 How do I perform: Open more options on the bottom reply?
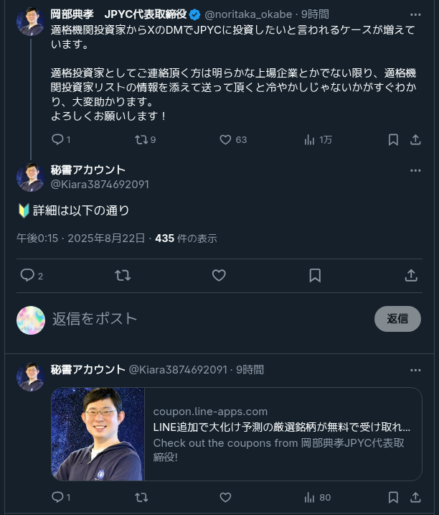tap(415, 370)
